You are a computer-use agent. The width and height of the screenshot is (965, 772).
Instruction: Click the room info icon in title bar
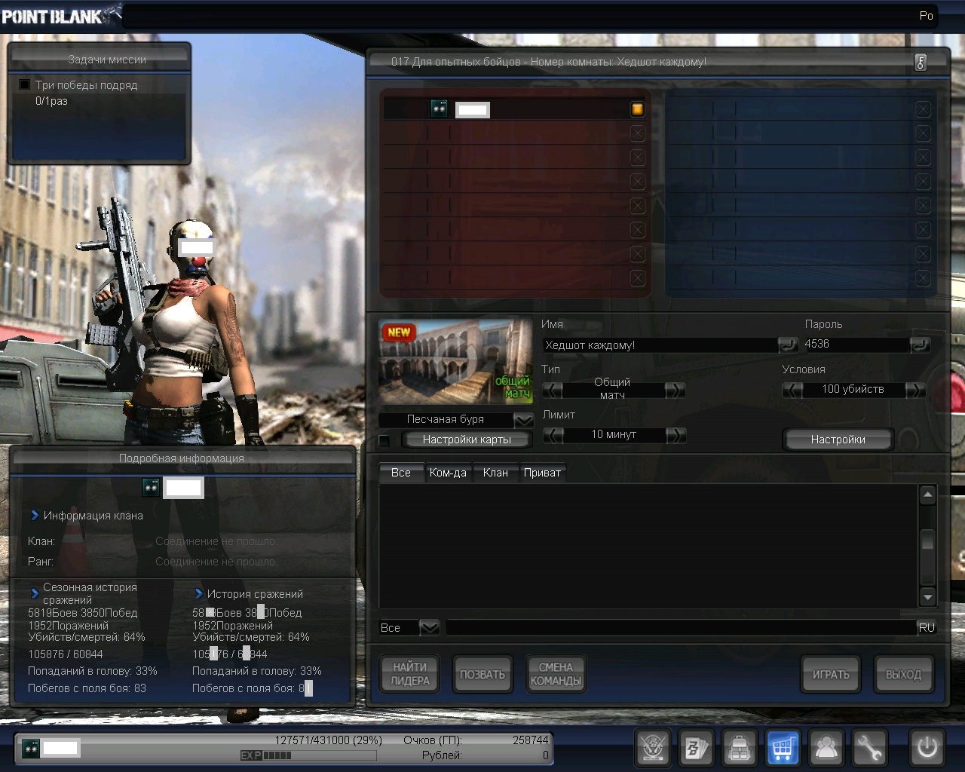click(921, 63)
